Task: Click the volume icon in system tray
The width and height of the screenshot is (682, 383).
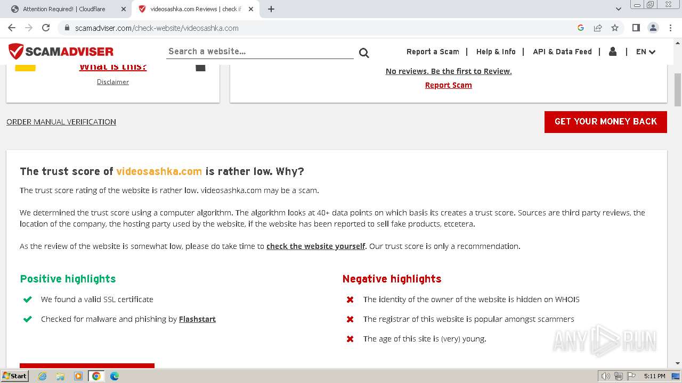Action: [606, 376]
